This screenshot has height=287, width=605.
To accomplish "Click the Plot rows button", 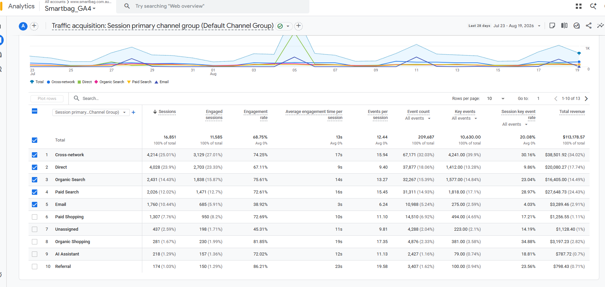I will pyautogui.click(x=47, y=99).
